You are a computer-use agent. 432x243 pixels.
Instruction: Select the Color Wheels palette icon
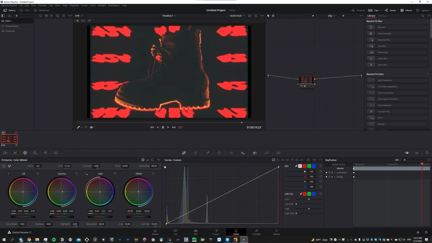click(x=25, y=153)
